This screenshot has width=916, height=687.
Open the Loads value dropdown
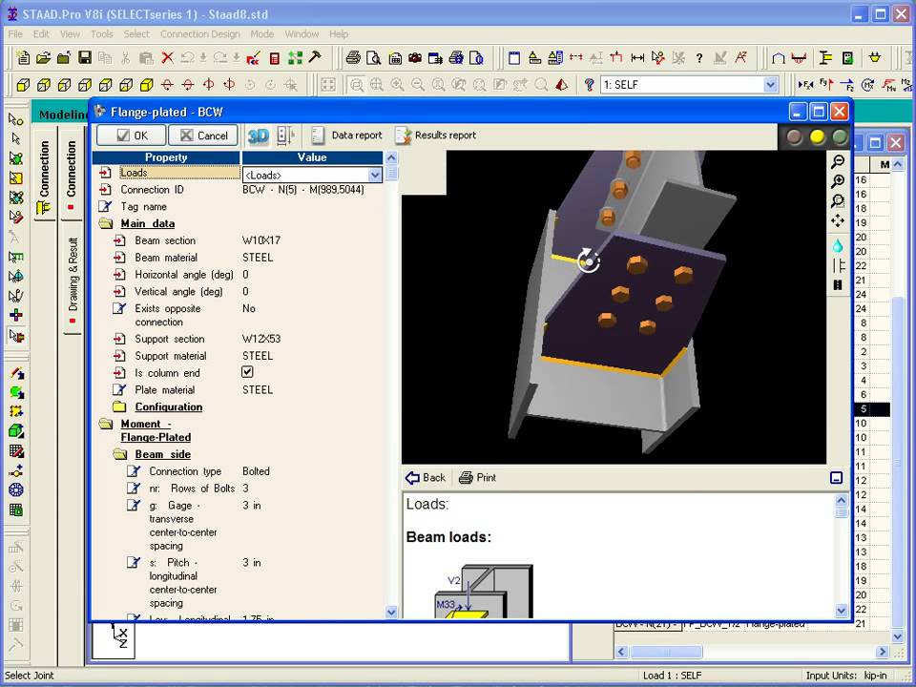tap(374, 175)
